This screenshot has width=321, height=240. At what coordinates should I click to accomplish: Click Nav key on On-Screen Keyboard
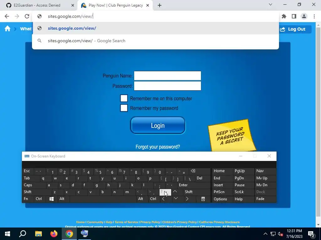coord(265,171)
